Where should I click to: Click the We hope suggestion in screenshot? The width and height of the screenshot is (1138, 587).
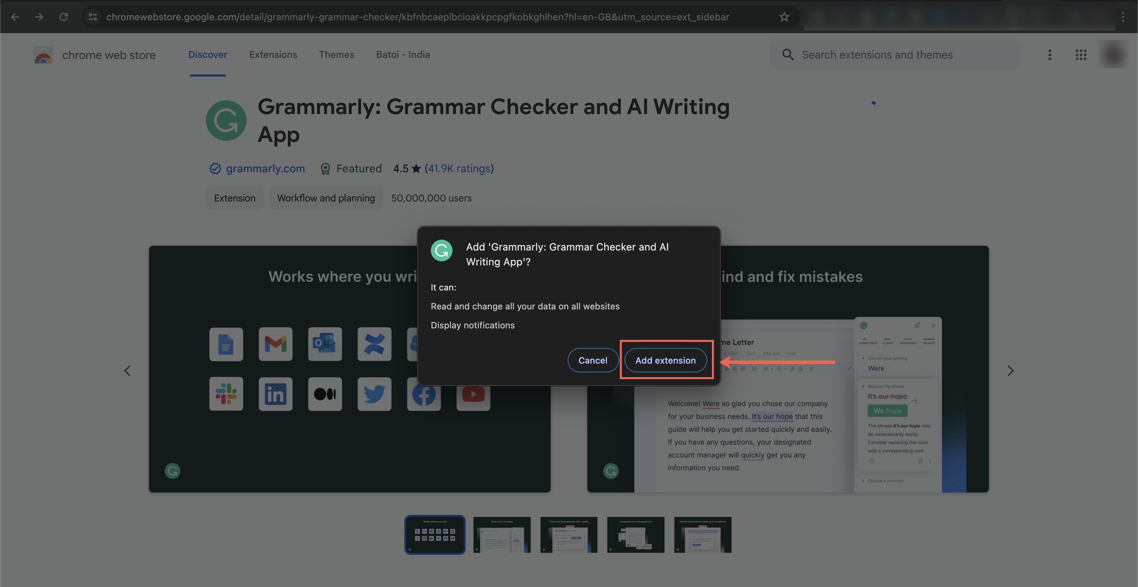pos(887,411)
